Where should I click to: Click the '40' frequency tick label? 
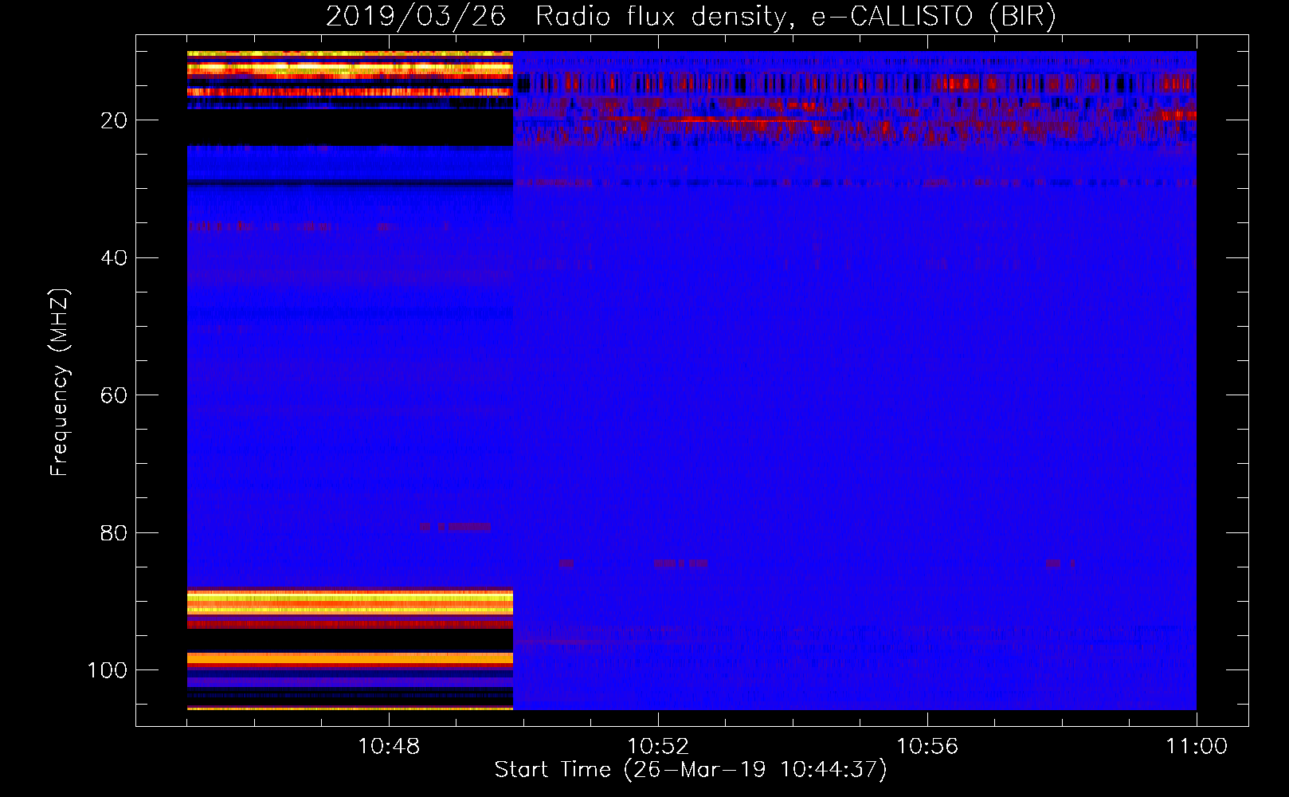click(x=114, y=258)
